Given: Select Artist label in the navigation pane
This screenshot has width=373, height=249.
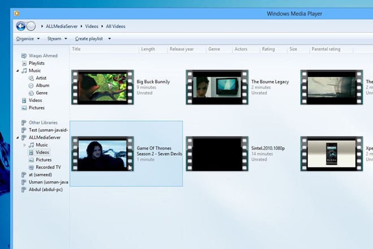Looking at the screenshot, I should pos(41,78).
